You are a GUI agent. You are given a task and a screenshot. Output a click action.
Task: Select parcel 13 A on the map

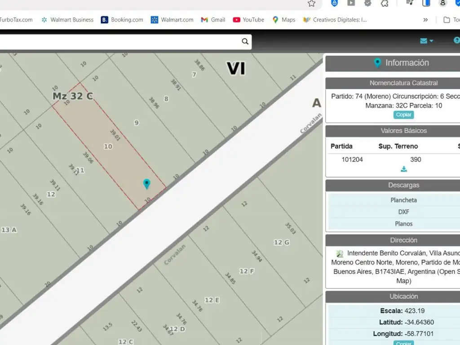click(x=9, y=230)
